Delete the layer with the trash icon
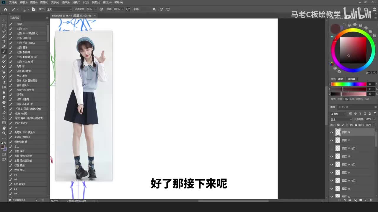 [x=371, y=200]
